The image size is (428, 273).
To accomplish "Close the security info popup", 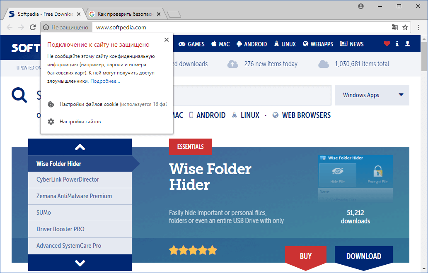I will coord(167,40).
